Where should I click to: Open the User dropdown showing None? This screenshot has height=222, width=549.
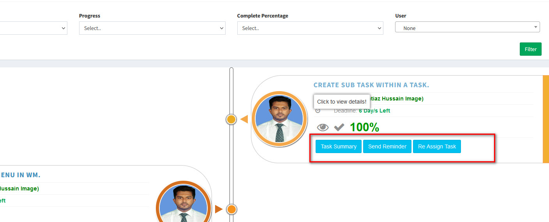(x=467, y=28)
